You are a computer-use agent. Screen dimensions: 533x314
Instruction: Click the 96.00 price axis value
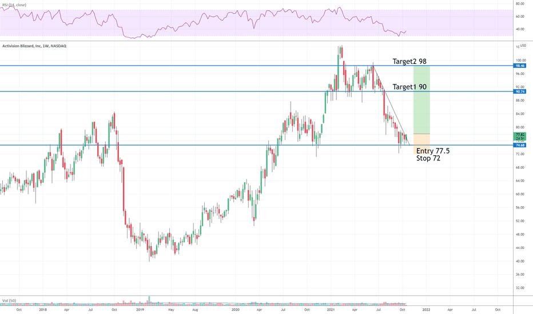(520, 74)
